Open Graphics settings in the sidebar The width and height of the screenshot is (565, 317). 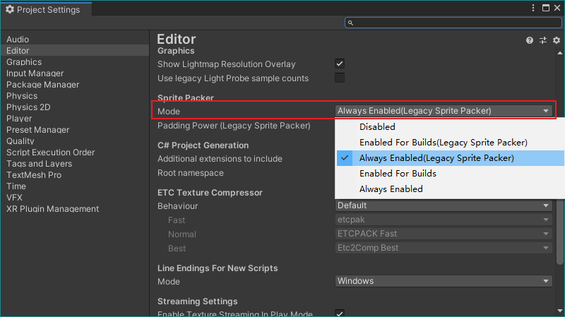24,62
